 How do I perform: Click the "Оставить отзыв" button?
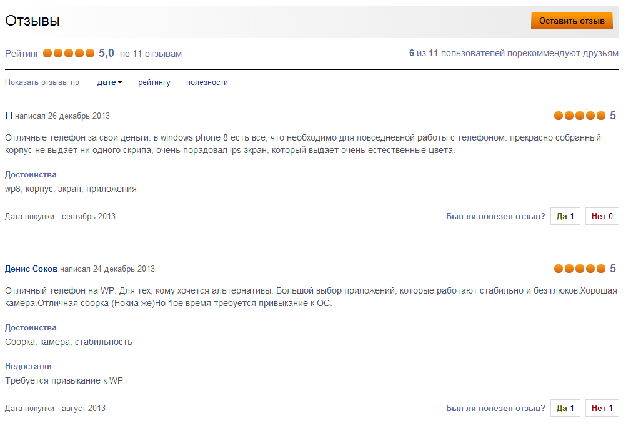[572, 21]
